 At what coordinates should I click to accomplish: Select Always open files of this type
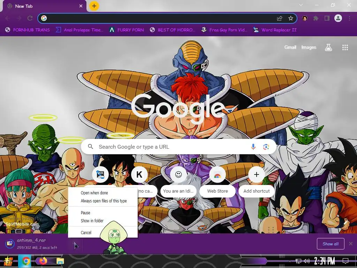click(103, 201)
